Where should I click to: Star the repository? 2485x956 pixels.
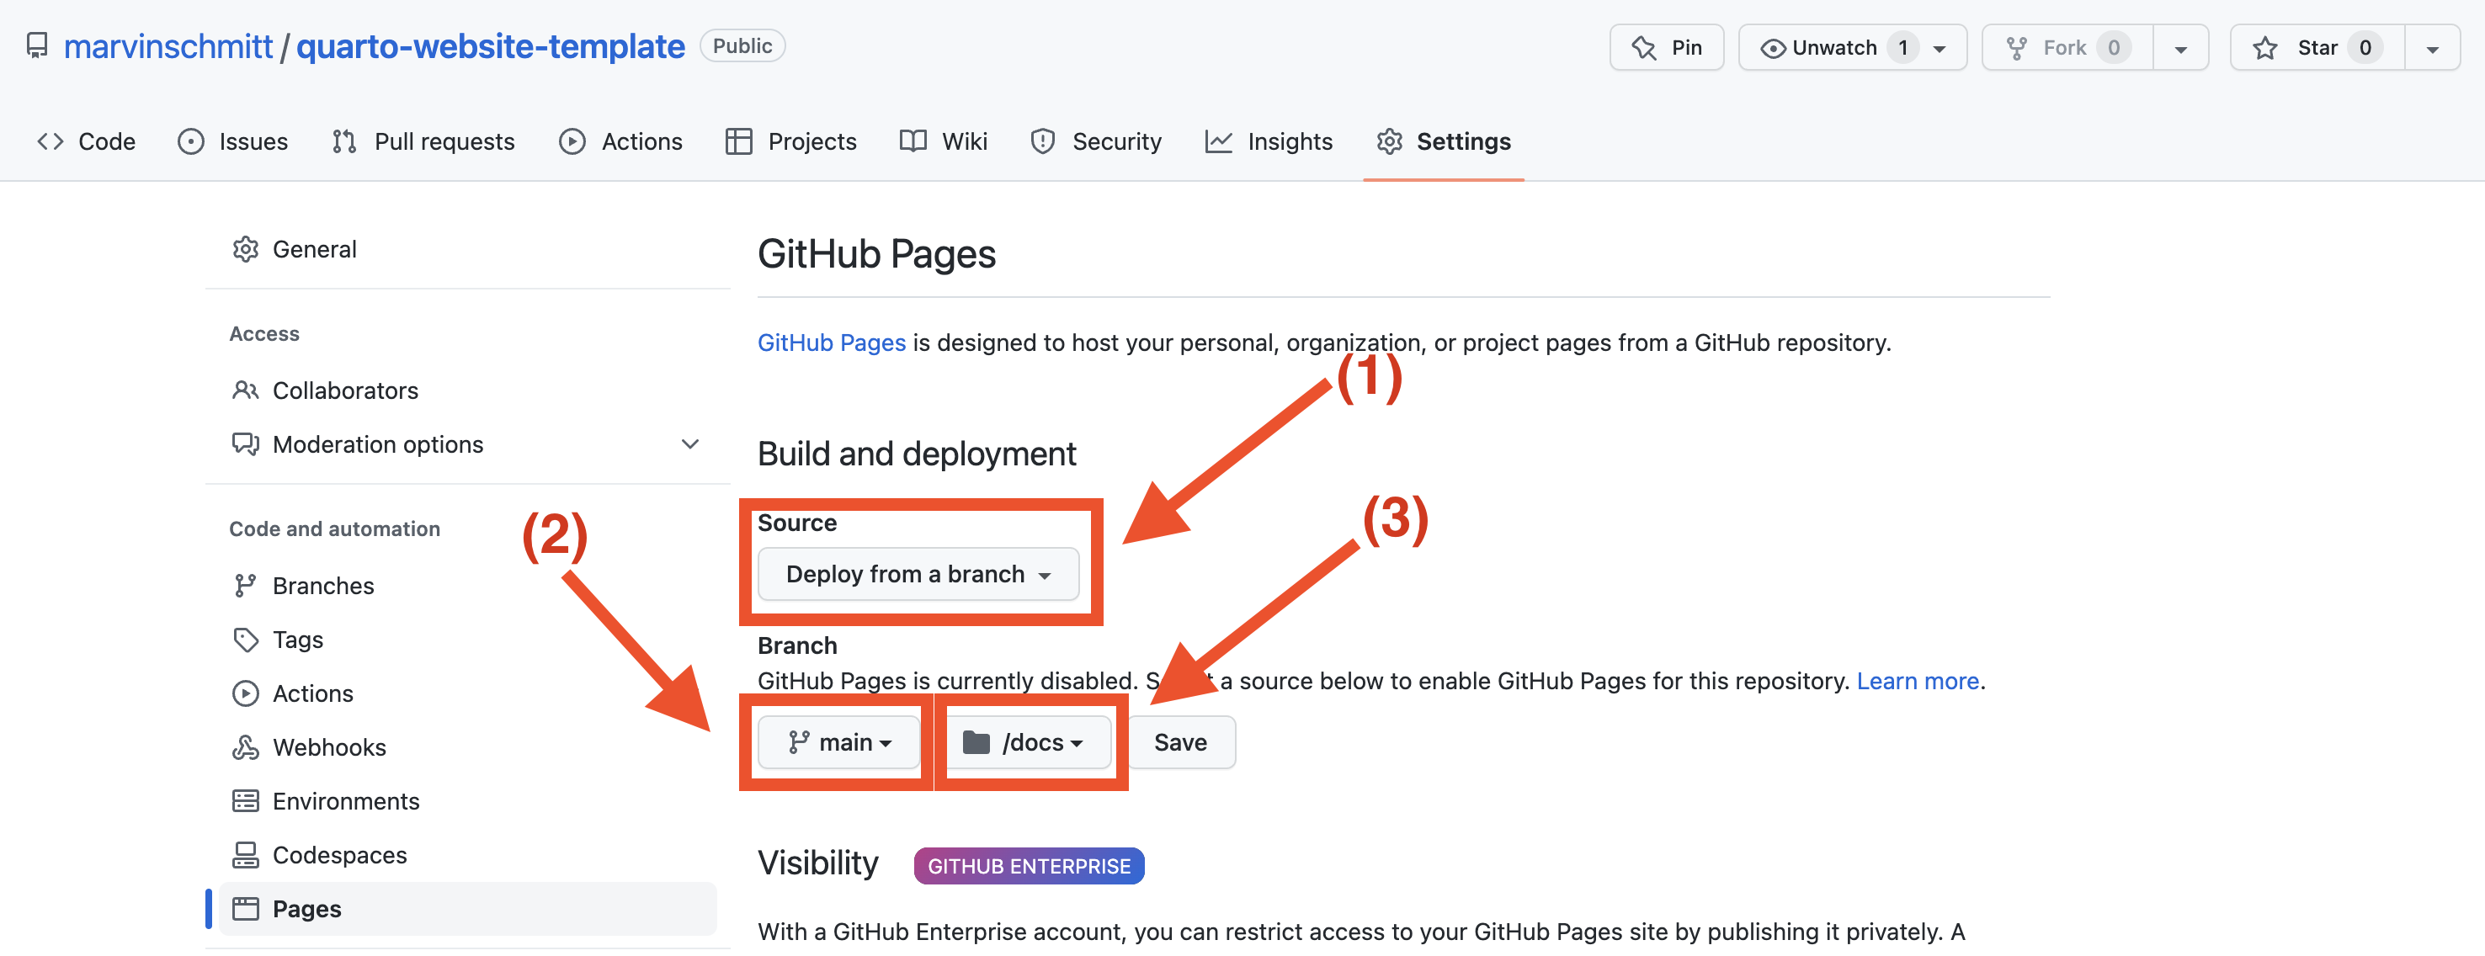2316,47
